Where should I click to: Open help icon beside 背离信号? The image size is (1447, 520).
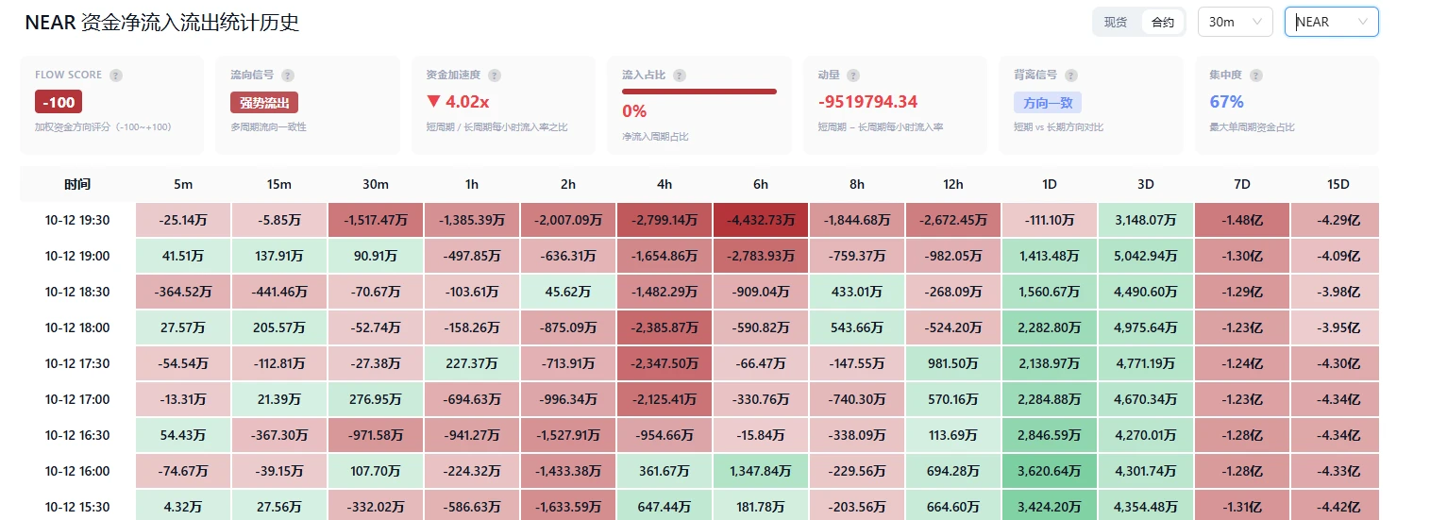pyautogui.click(x=1071, y=75)
